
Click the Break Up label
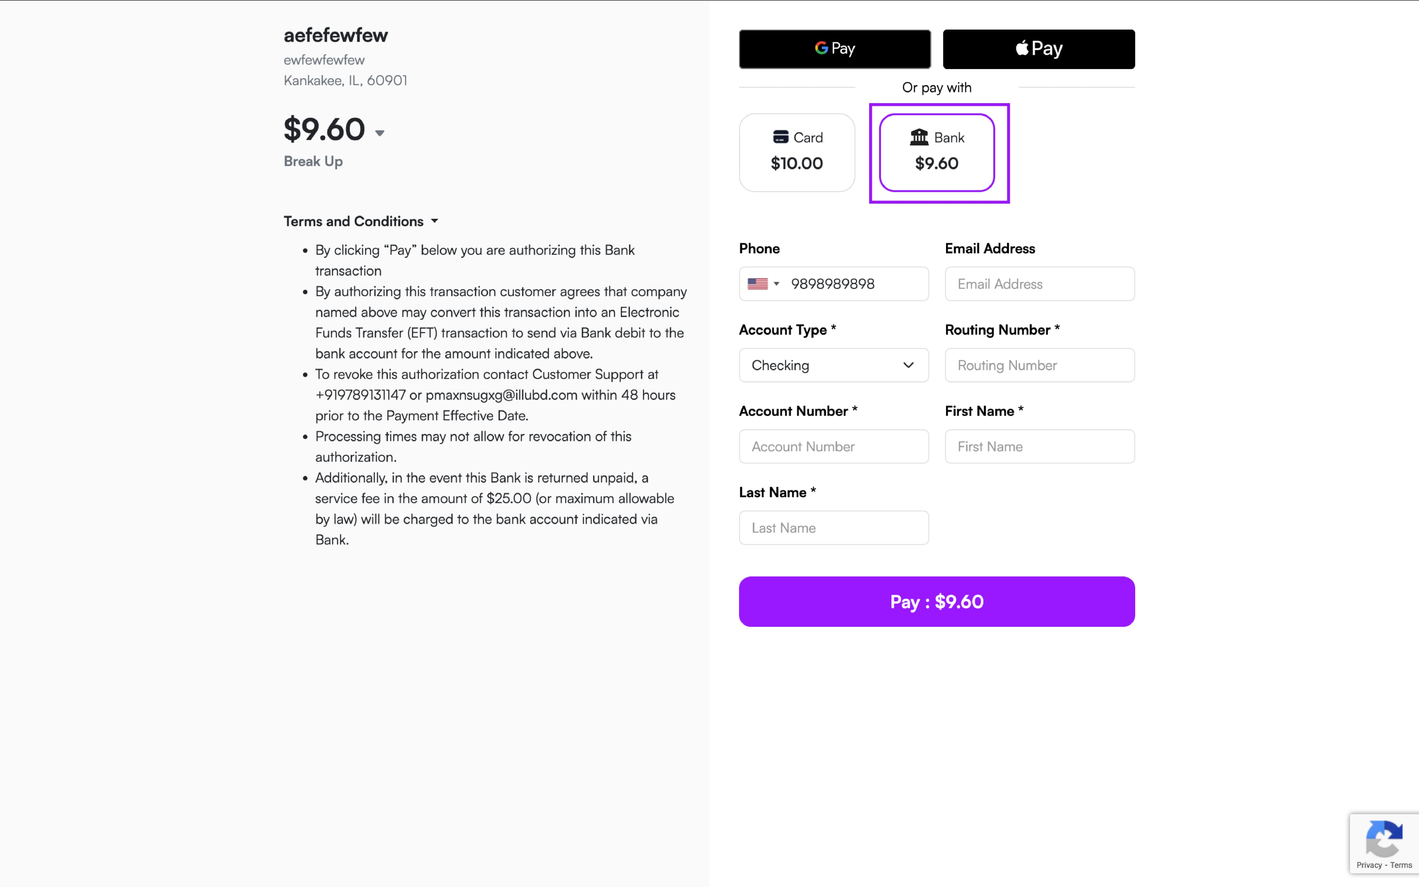click(x=313, y=162)
